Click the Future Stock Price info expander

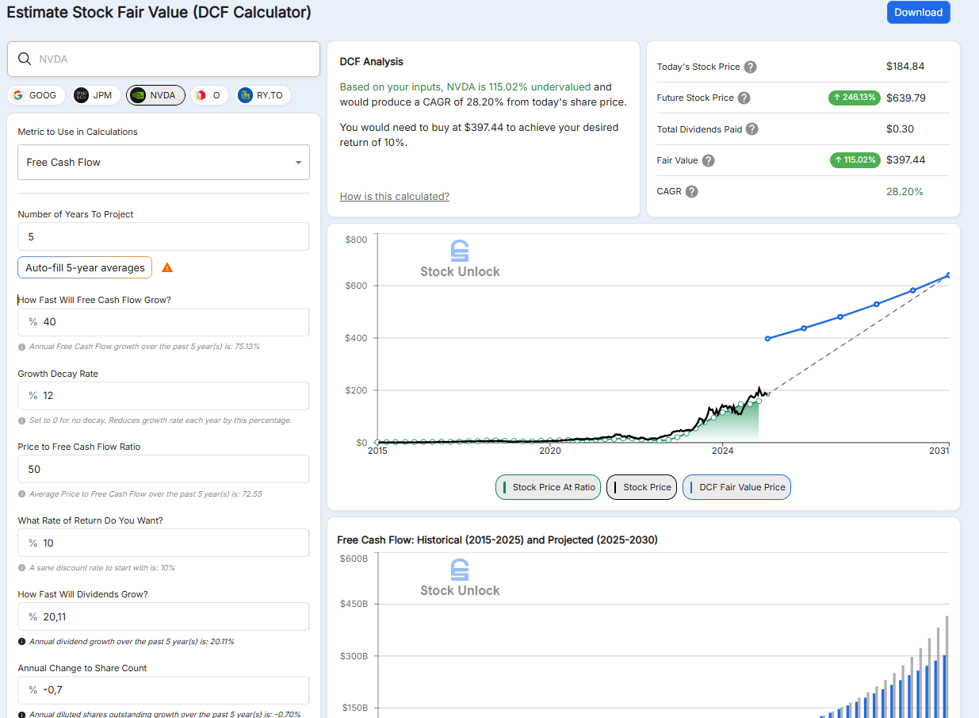743,98
